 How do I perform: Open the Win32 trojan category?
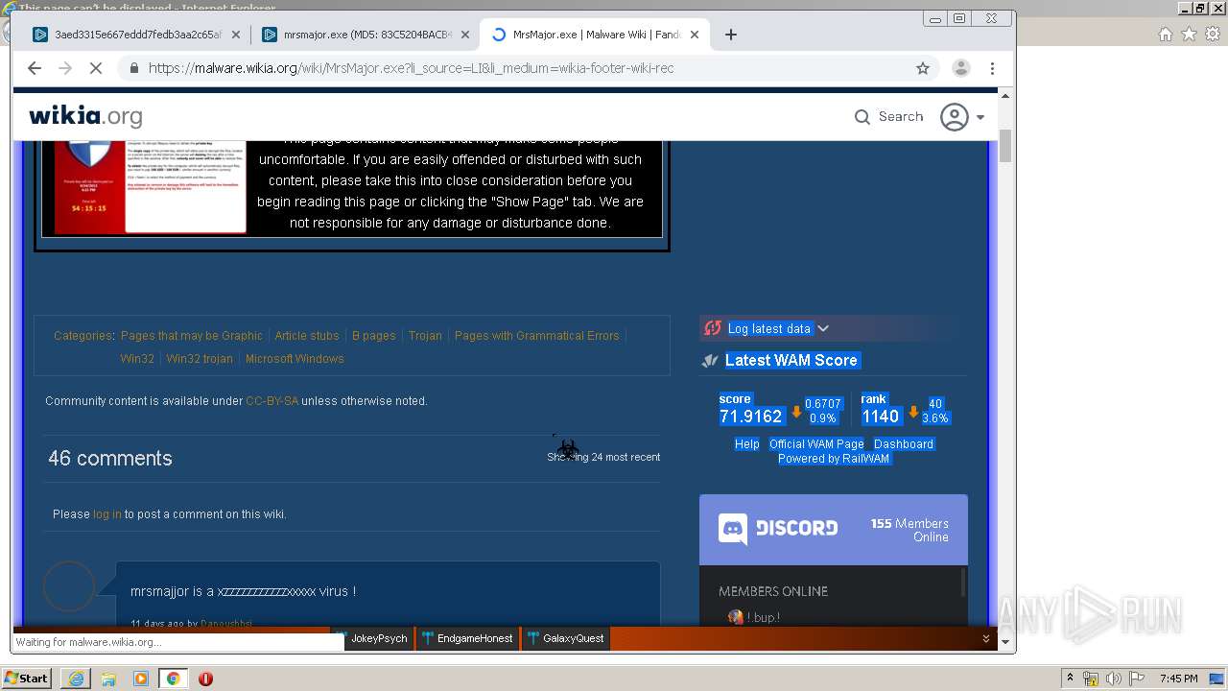200,359
